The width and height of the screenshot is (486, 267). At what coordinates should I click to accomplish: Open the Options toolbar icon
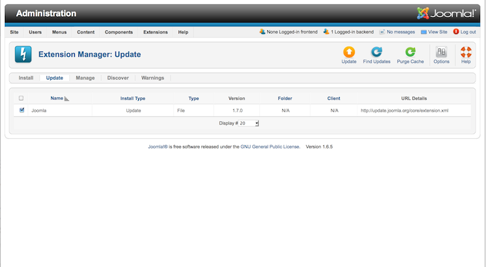point(442,53)
